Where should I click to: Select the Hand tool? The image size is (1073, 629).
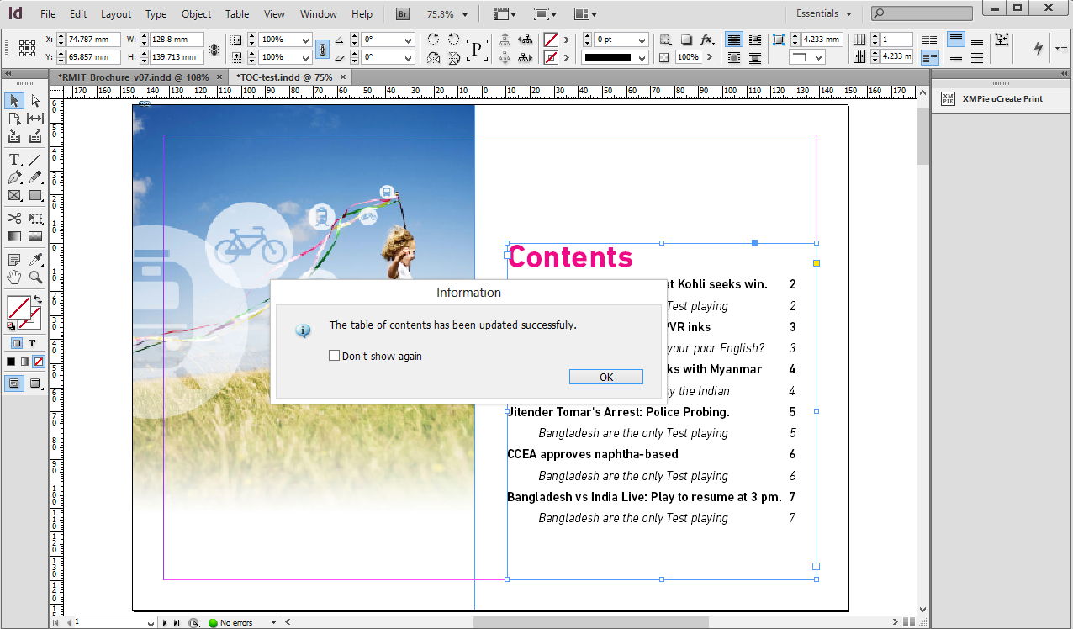pos(14,277)
